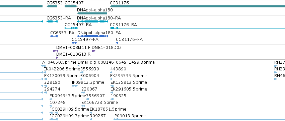Click the DME1-018D02 purple feature

(93, 51)
